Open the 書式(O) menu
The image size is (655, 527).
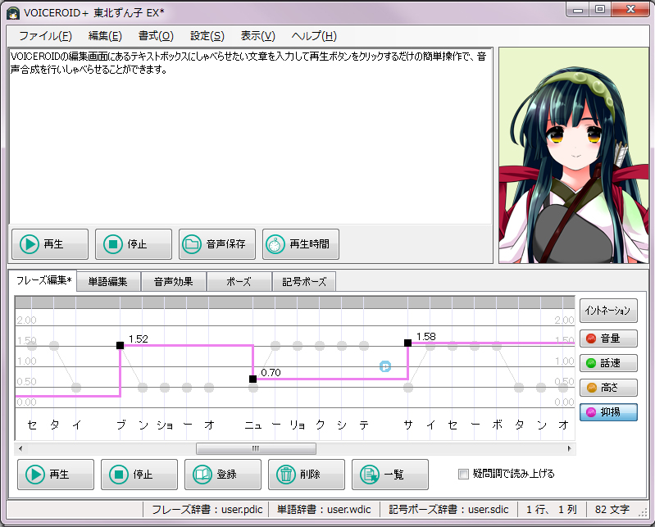(156, 36)
